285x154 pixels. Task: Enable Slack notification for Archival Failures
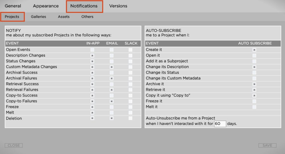pos(131,78)
